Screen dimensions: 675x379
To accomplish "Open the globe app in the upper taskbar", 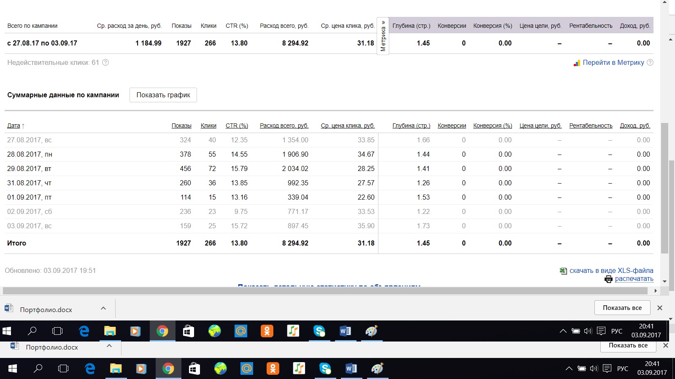I will point(215,331).
